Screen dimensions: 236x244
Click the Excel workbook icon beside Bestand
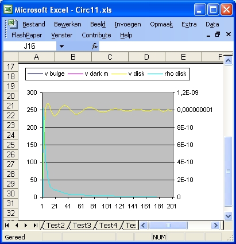[x=13, y=24]
